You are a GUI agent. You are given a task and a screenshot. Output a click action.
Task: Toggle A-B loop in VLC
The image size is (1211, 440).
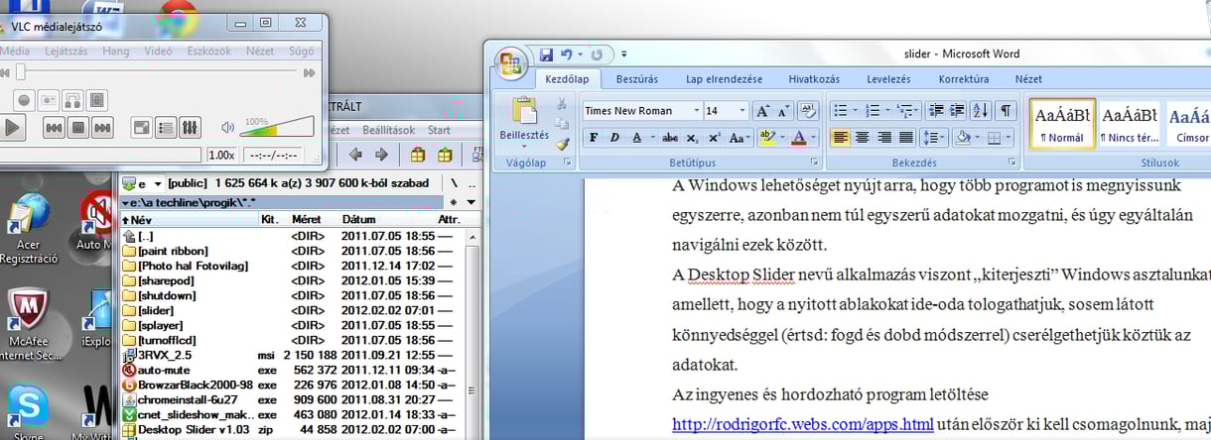(72, 99)
